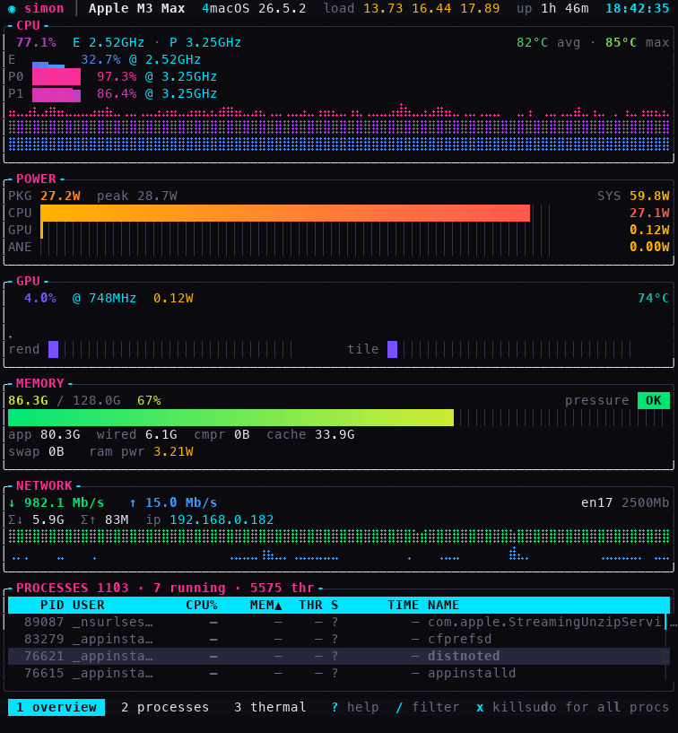The height and width of the screenshot is (733, 678).
Task: Click the CPU power usage bar
Action: [x=295, y=213]
